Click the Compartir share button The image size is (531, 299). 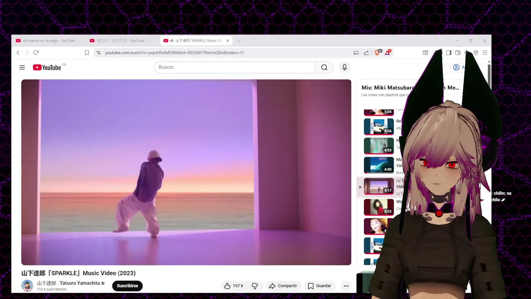(x=283, y=286)
